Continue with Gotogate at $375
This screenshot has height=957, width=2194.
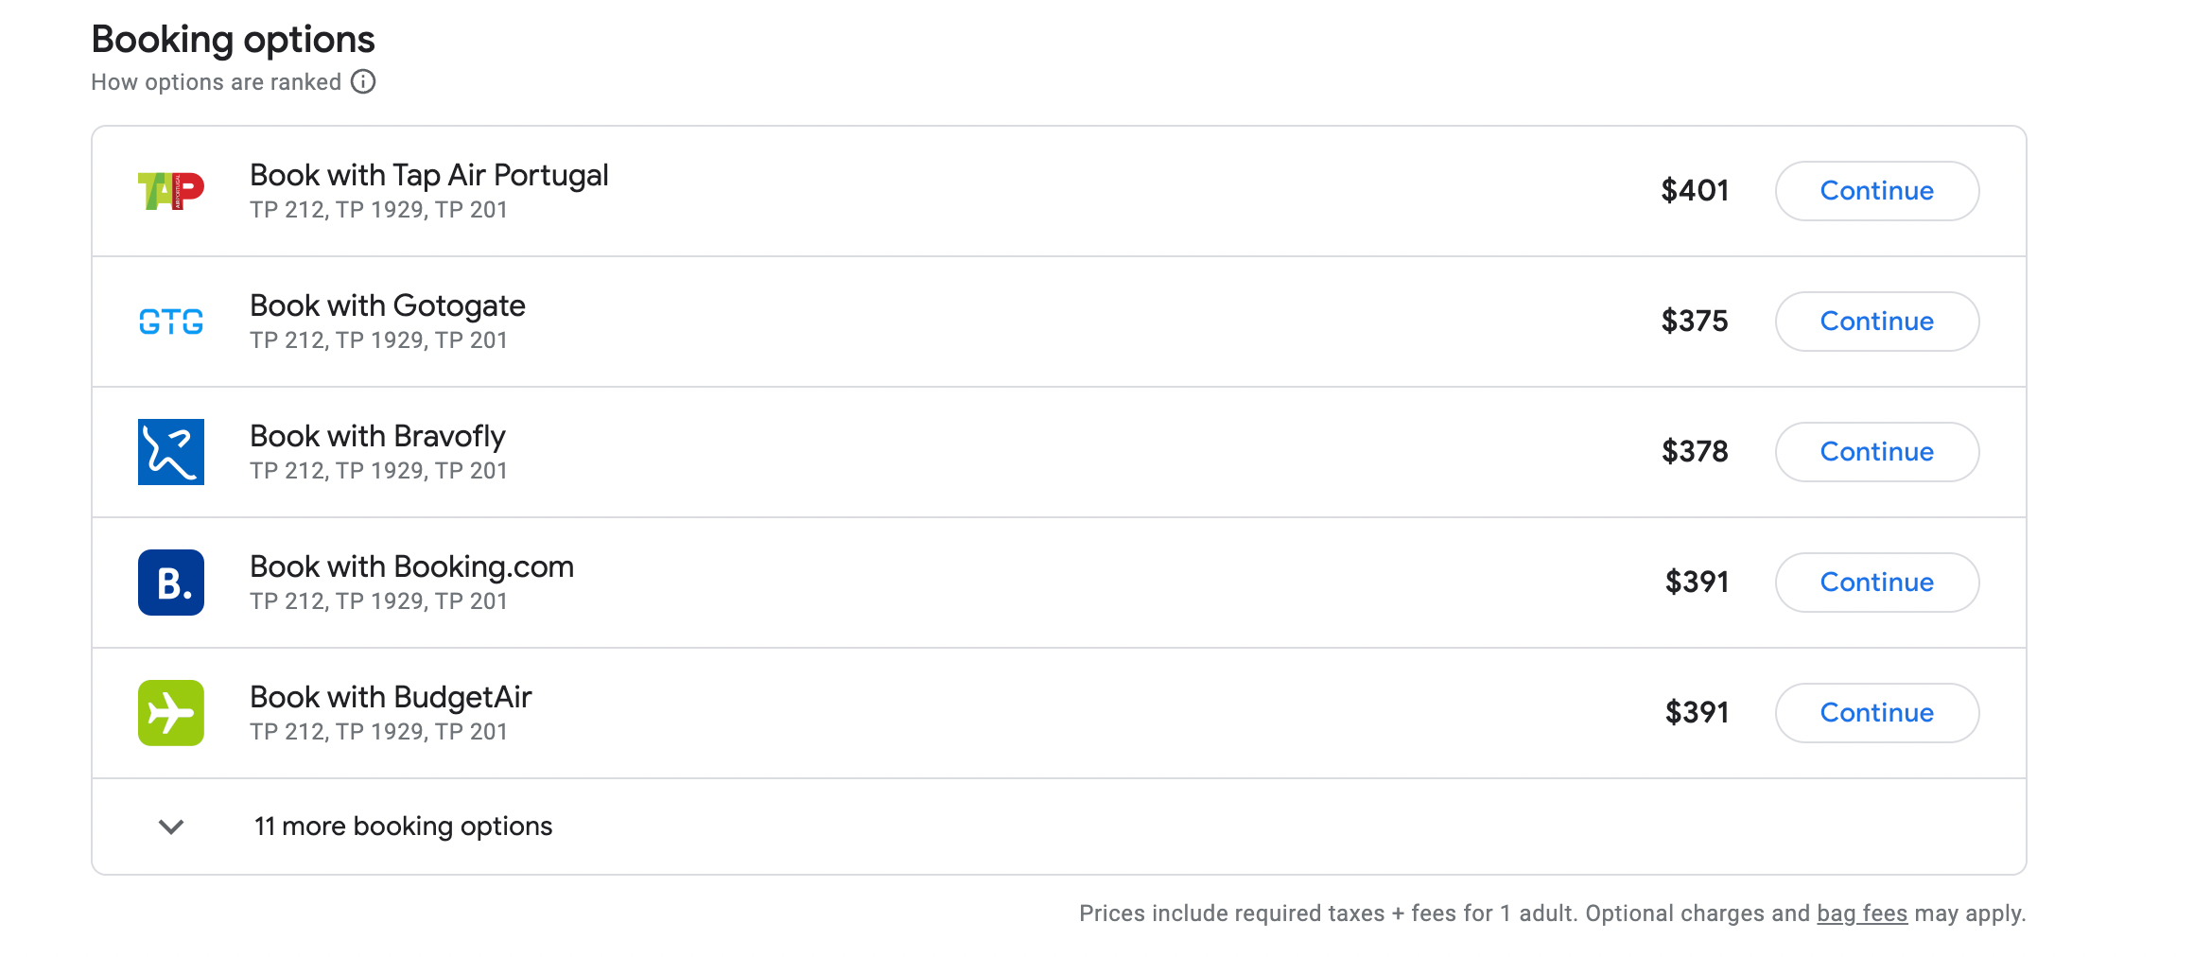point(1876,322)
